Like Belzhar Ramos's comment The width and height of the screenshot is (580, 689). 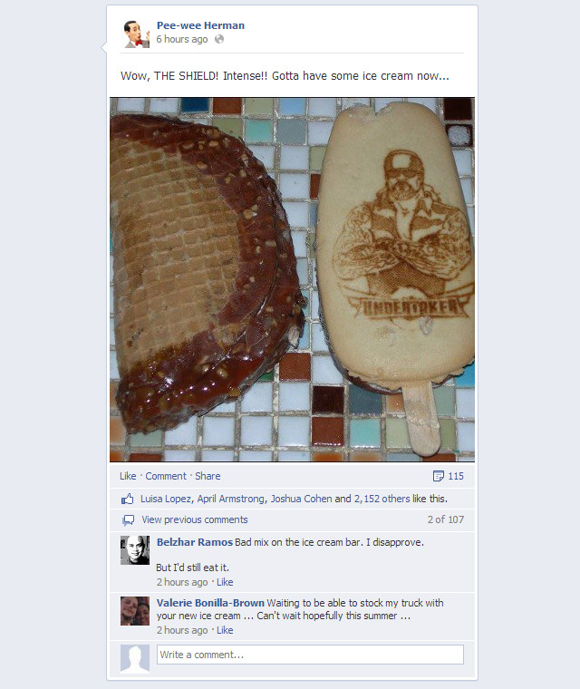coord(225,582)
